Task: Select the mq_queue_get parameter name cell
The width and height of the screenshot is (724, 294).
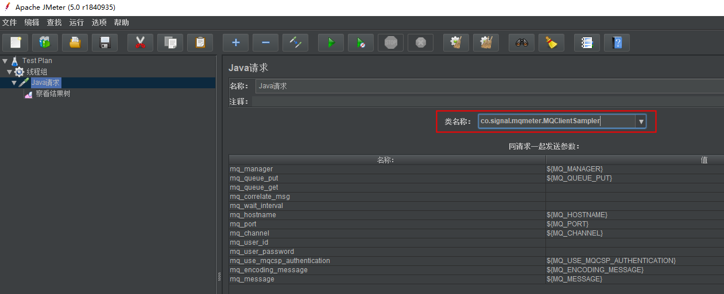Action: click(387, 187)
